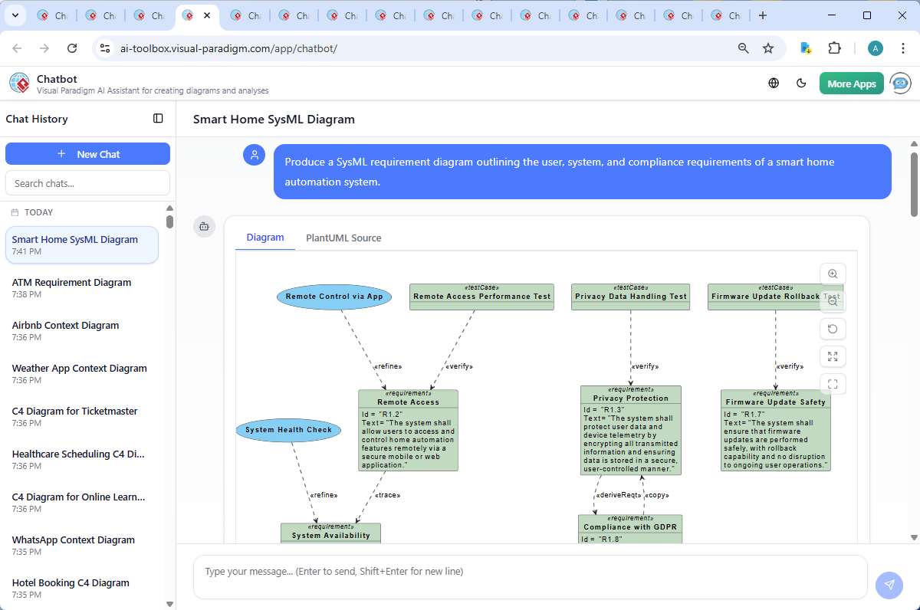The image size is (920, 610).
Task: Zoom out of the diagram view
Action: click(833, 300)
